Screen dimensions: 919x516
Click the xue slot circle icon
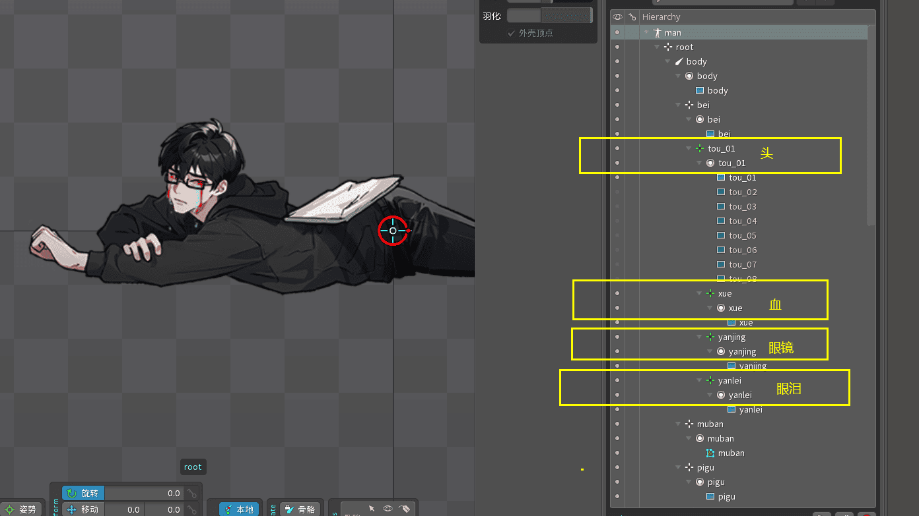tap(721, 308)
